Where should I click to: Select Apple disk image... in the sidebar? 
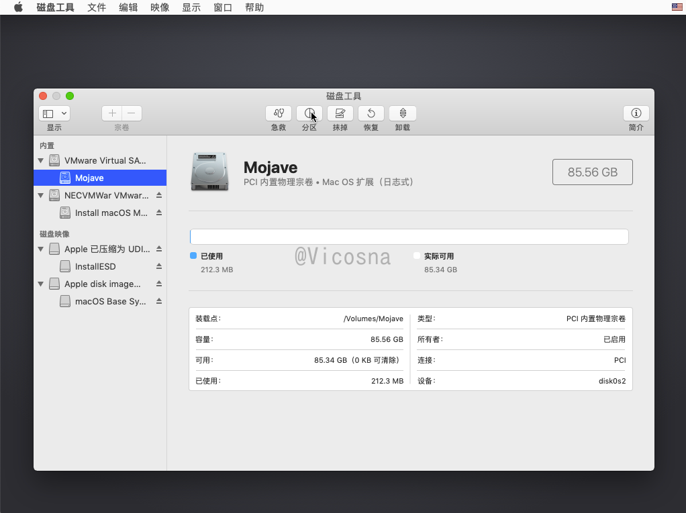[100, 284]
